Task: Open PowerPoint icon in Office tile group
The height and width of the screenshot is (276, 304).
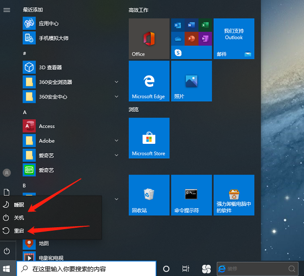Action: pyautogui.click(x=191, y=39)
